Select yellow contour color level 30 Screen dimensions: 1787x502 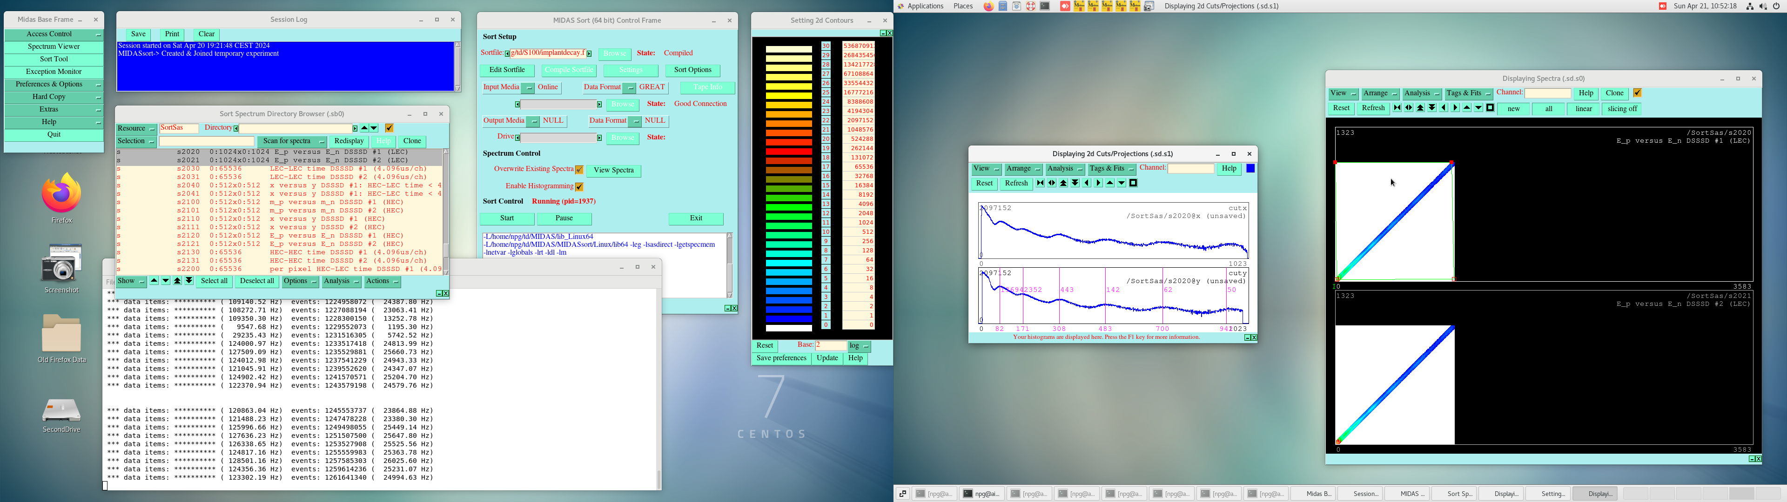(789, 49)
